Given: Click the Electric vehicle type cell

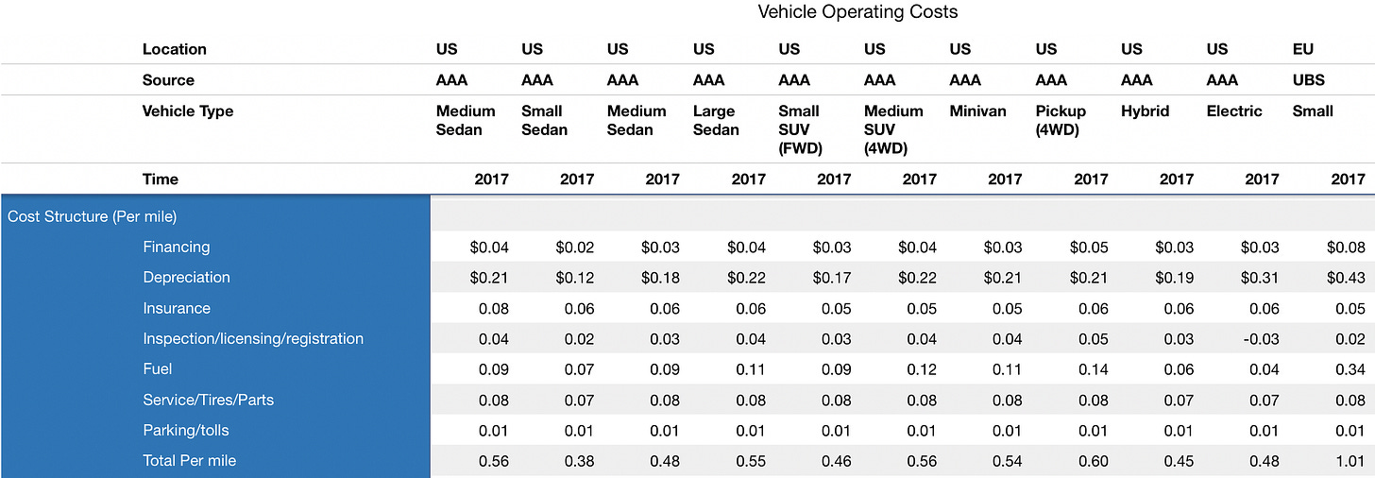Looking at the screenshot, I should click(1233, 111).
